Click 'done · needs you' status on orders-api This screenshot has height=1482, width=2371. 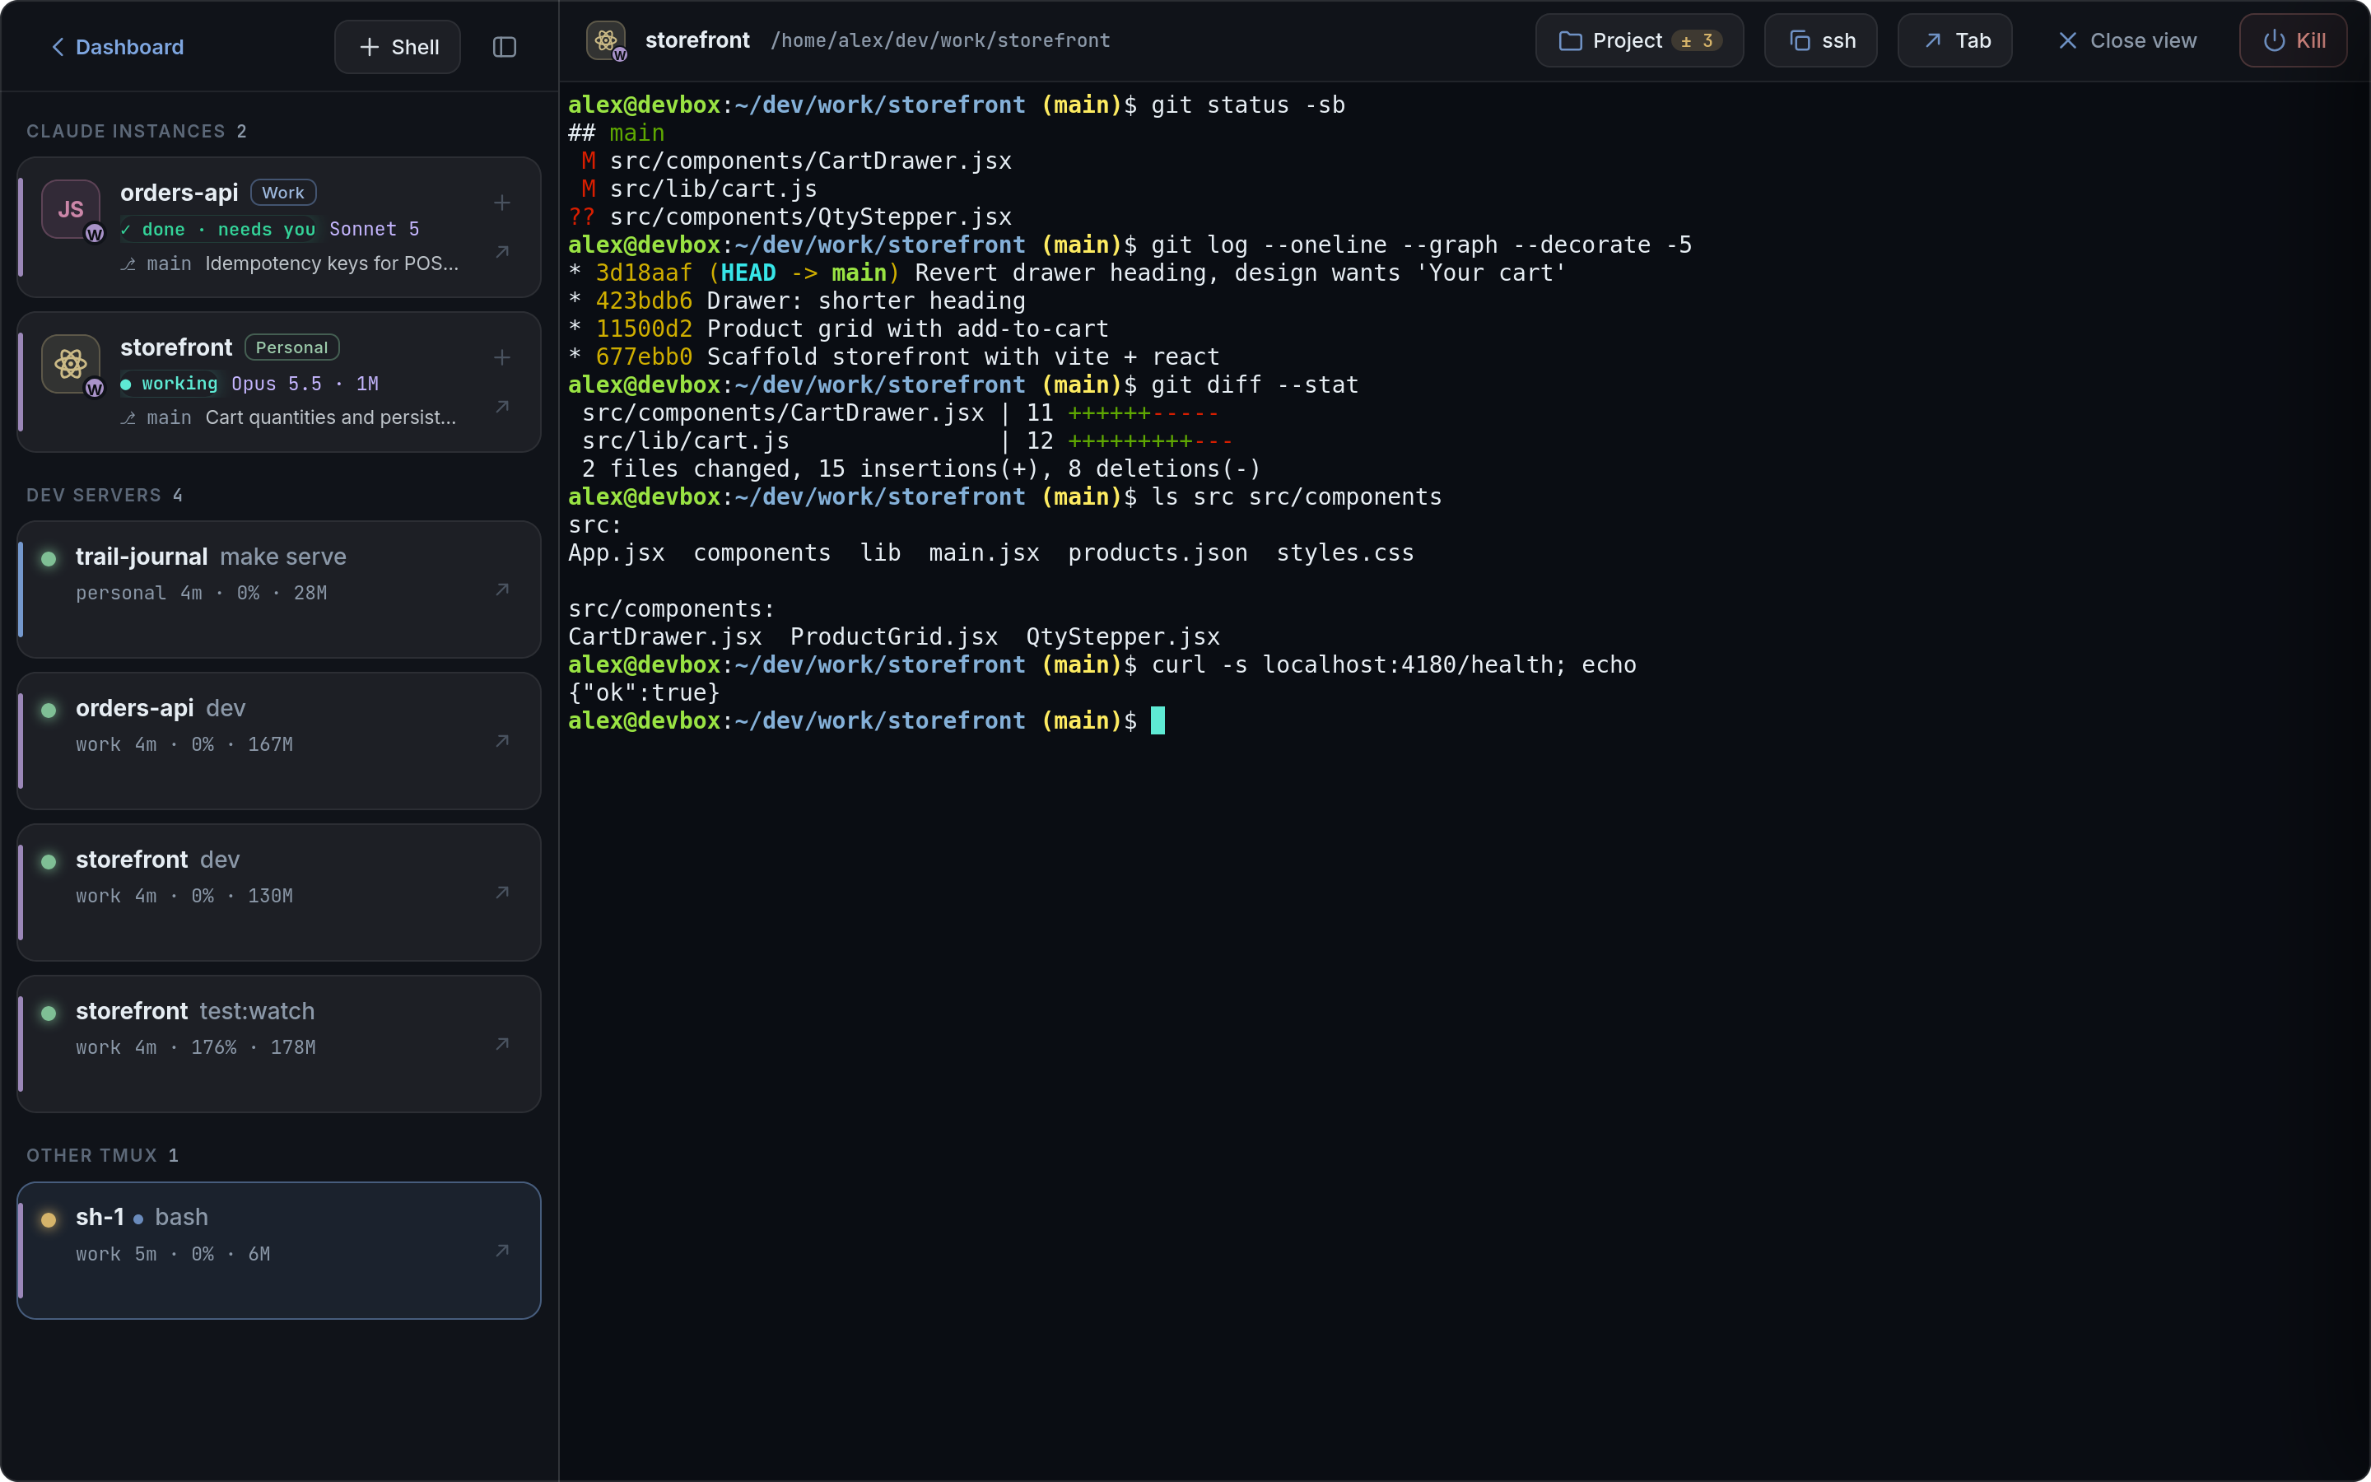point(217,230)
